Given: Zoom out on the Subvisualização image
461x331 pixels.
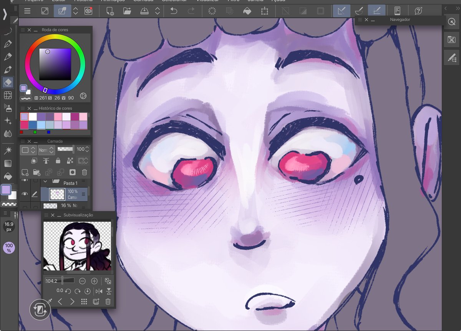Looking at the screenshot, I should (82, 281).
